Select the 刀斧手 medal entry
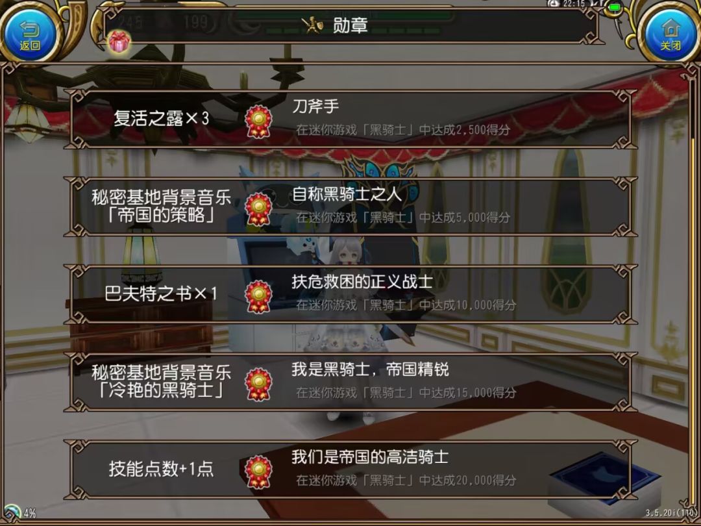The height and width of the screenshot is (526, 701). pyautogui.click(x=351, y=119)
